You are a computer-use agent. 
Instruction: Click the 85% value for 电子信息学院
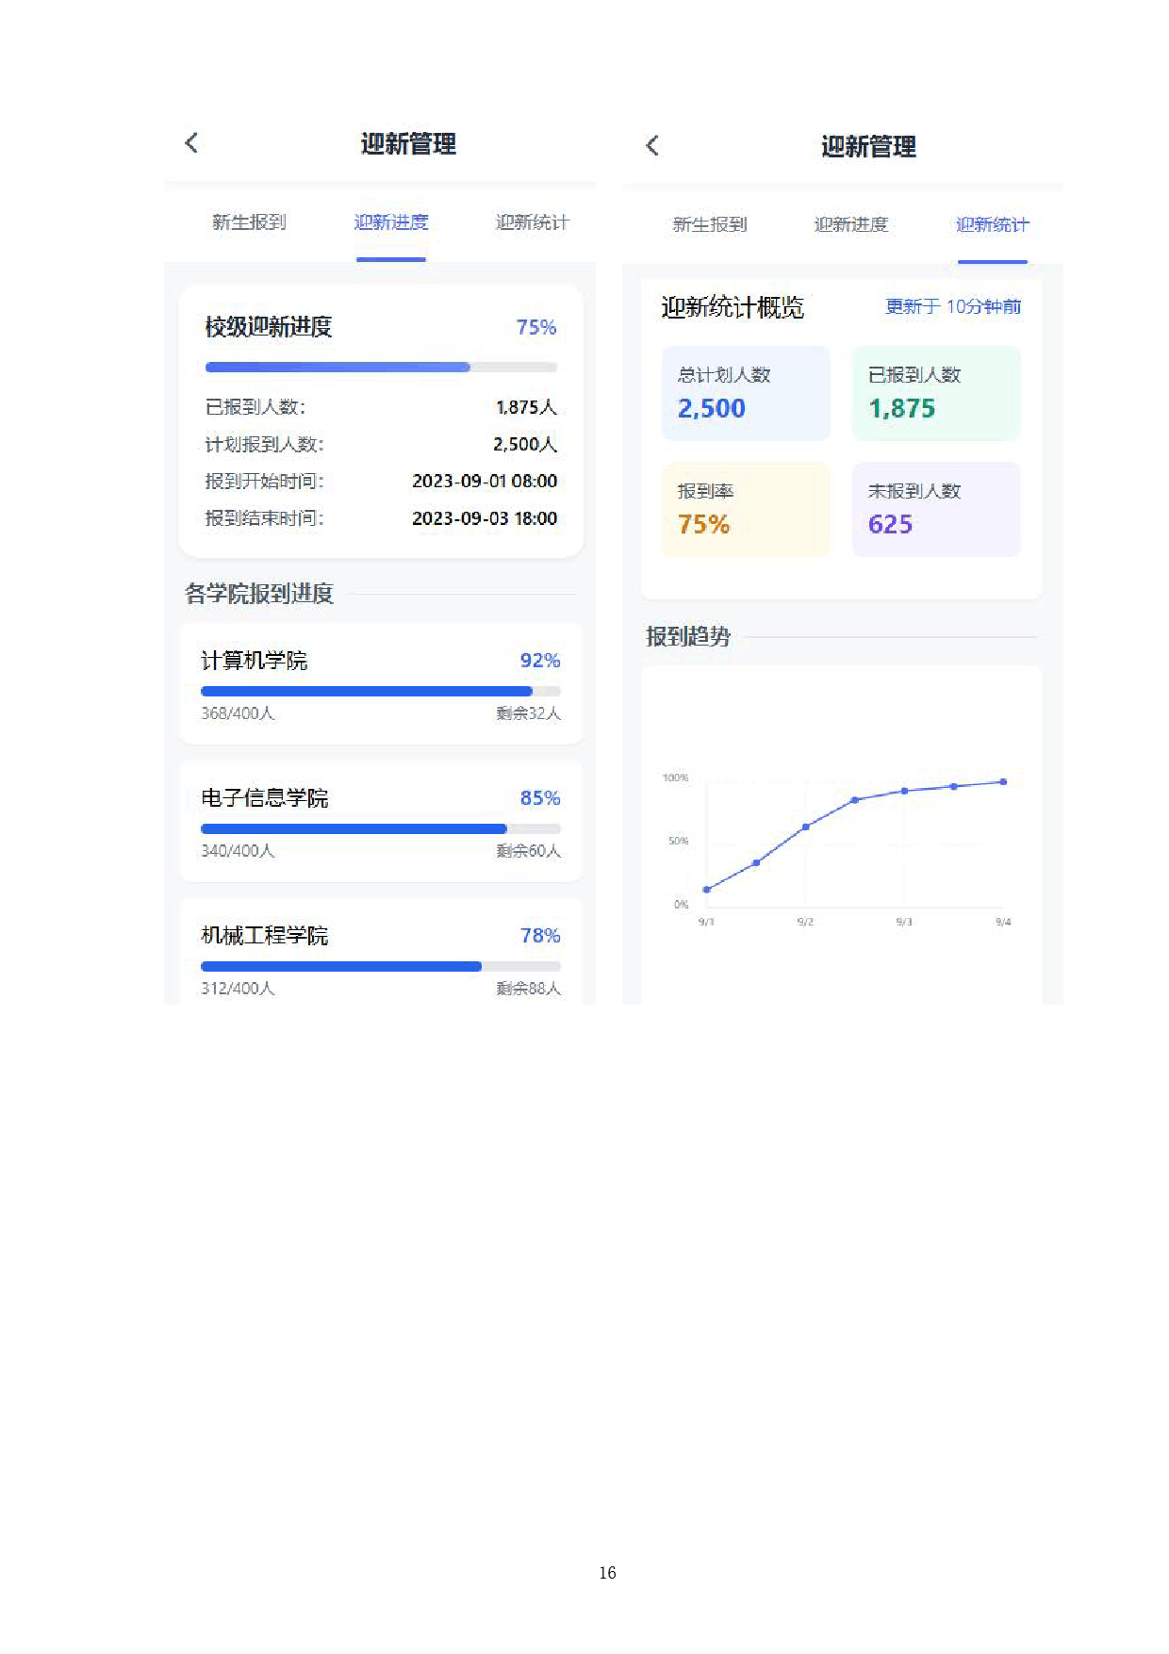tap(540, 798)
